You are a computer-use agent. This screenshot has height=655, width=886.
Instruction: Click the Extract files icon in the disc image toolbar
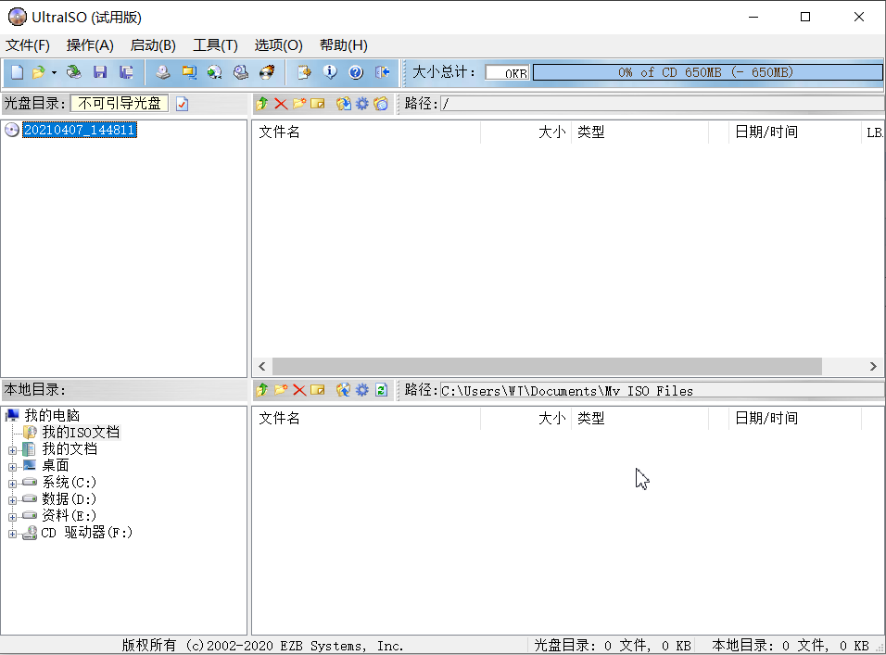click(343, 104)
